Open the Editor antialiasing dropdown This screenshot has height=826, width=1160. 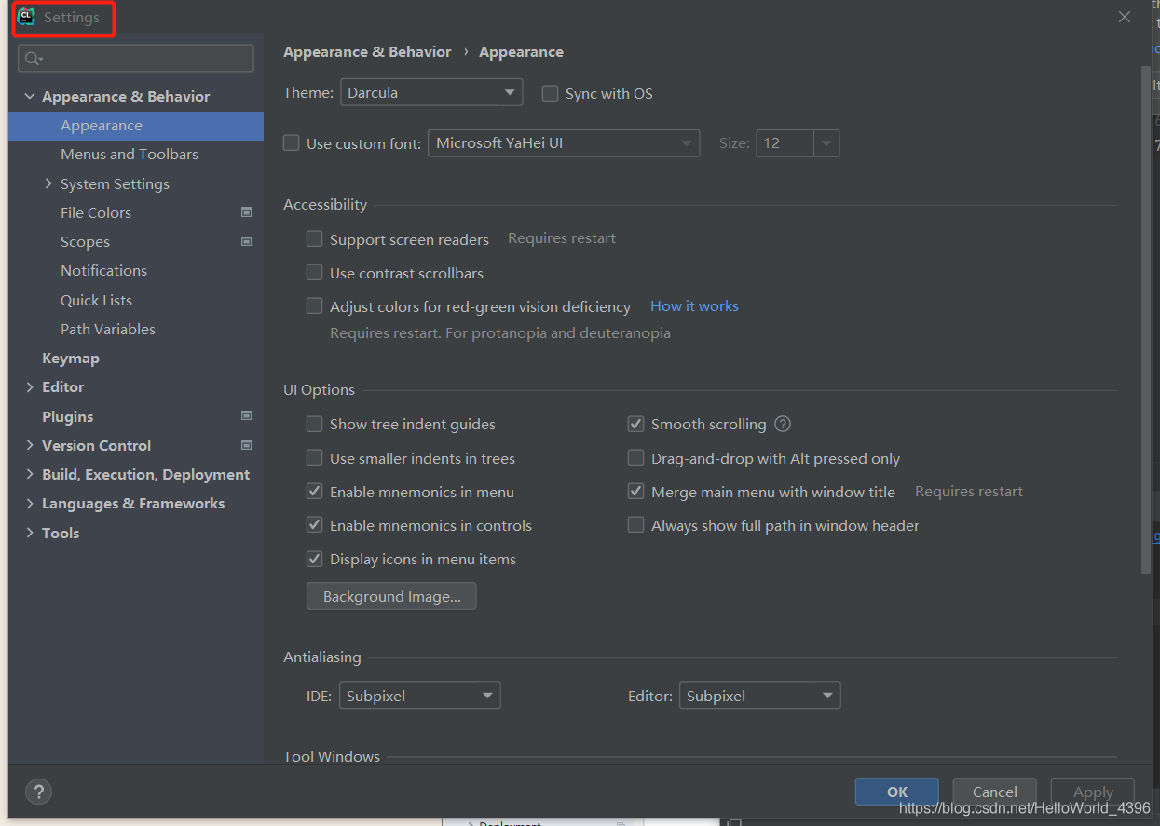[x=760, y=696]
